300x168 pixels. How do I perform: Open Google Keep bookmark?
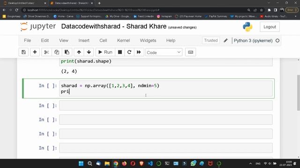click(x=12, y=16)
